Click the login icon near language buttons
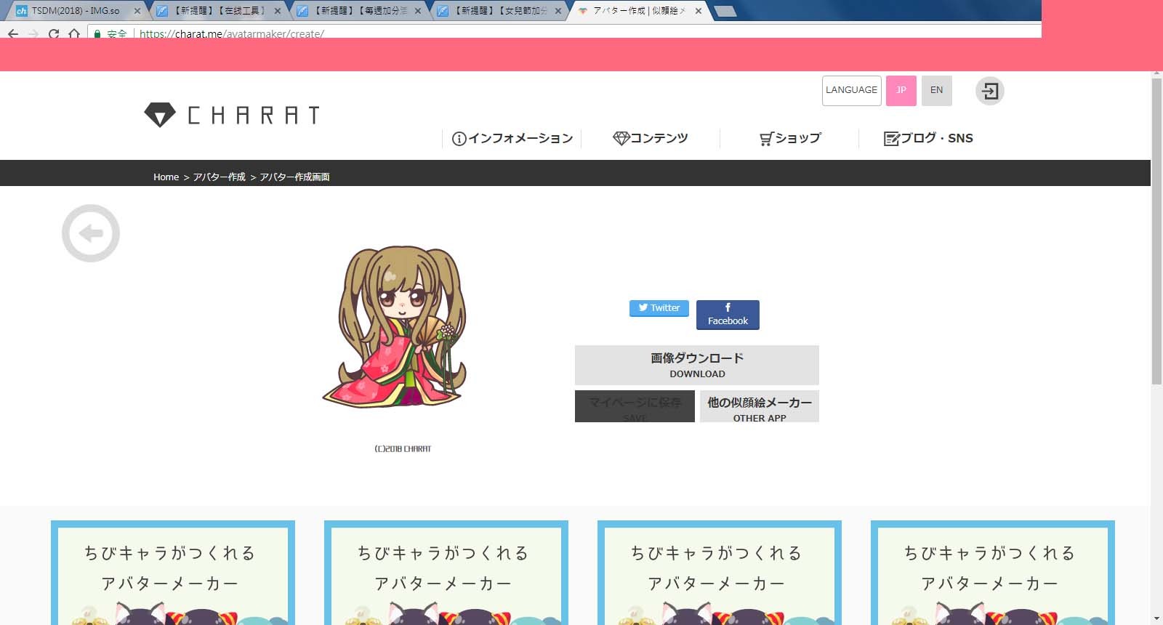 point(989,91)
